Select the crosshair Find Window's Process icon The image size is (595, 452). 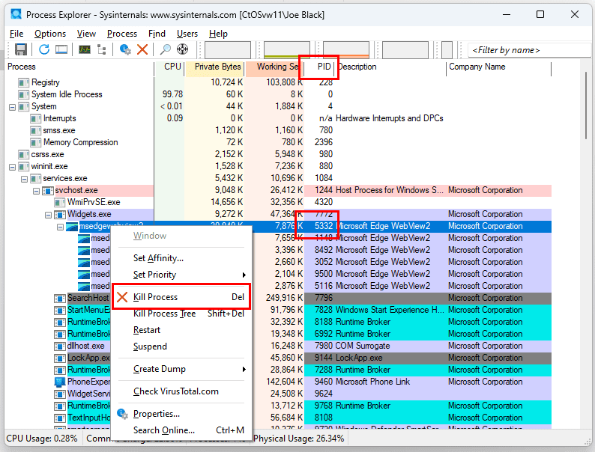point(182,50)
